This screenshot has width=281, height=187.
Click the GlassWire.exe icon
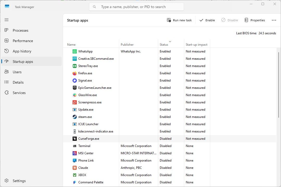[75, 95]
